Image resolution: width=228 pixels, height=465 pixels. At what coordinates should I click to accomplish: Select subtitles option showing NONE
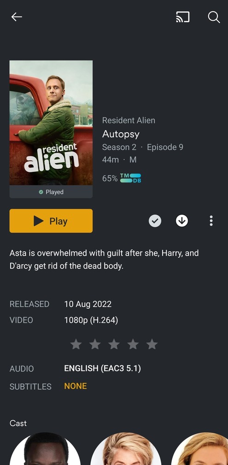[x=76, y=386]
